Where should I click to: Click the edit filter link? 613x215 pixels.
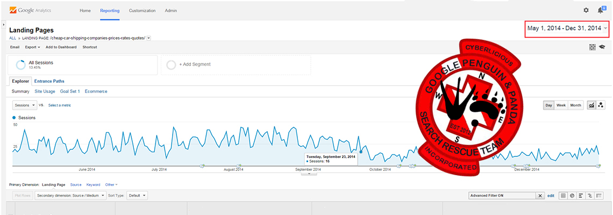point(551,196)
